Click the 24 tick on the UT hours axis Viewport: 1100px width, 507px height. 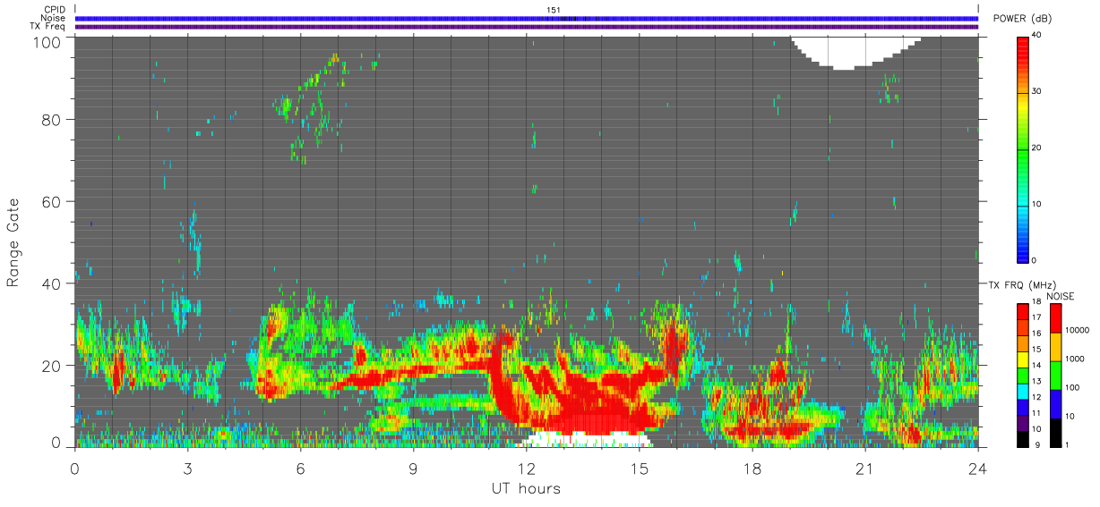click(978, 469)
